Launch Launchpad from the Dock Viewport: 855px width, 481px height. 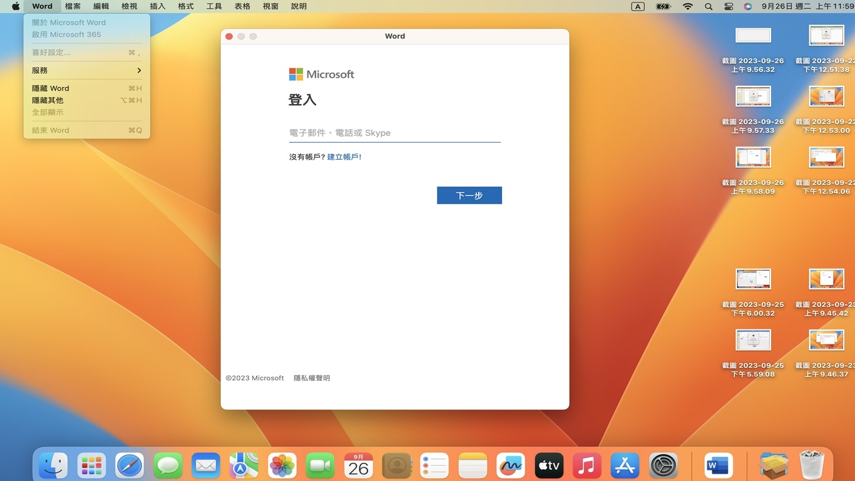(91, 466)
